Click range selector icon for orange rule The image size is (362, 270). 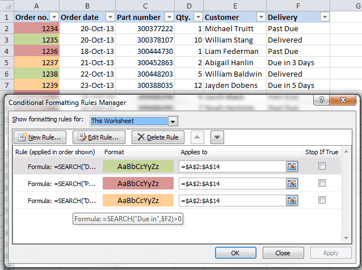292,200
